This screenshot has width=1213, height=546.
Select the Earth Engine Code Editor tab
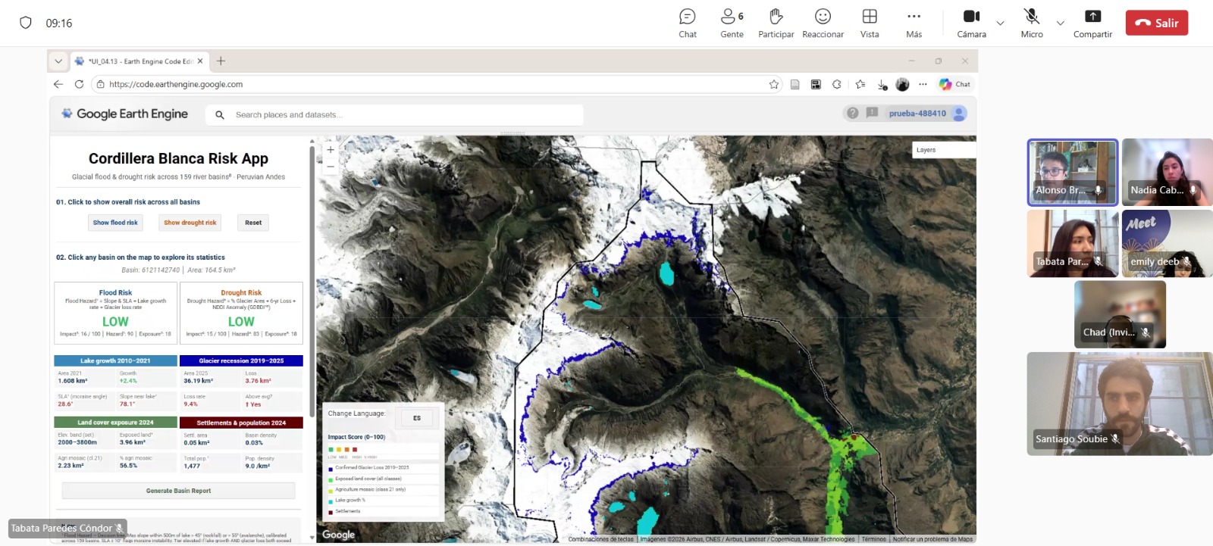[138, 61]
